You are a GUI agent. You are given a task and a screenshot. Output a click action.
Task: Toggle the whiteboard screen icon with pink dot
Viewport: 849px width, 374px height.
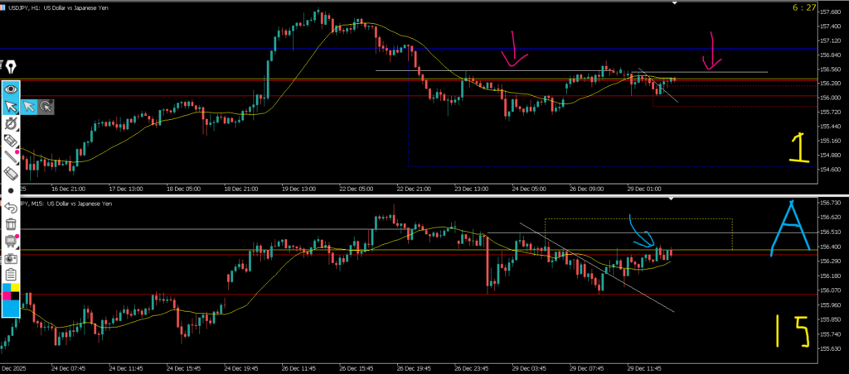coord(11,241)
